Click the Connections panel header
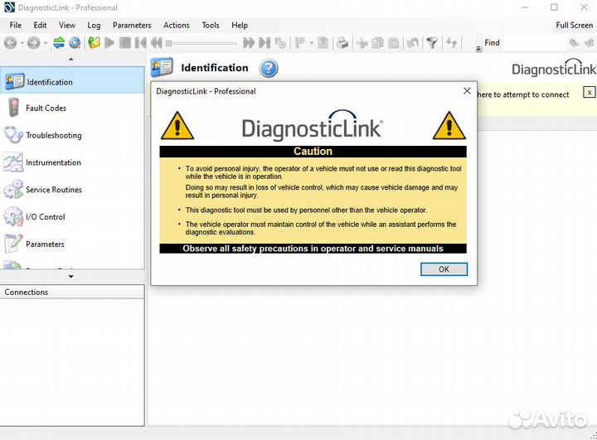The width and height of the screenshot is (597, 440). pos(72,292)
